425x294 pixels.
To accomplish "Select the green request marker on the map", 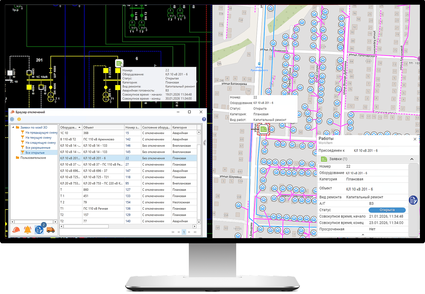I will [x=263, y=129].
